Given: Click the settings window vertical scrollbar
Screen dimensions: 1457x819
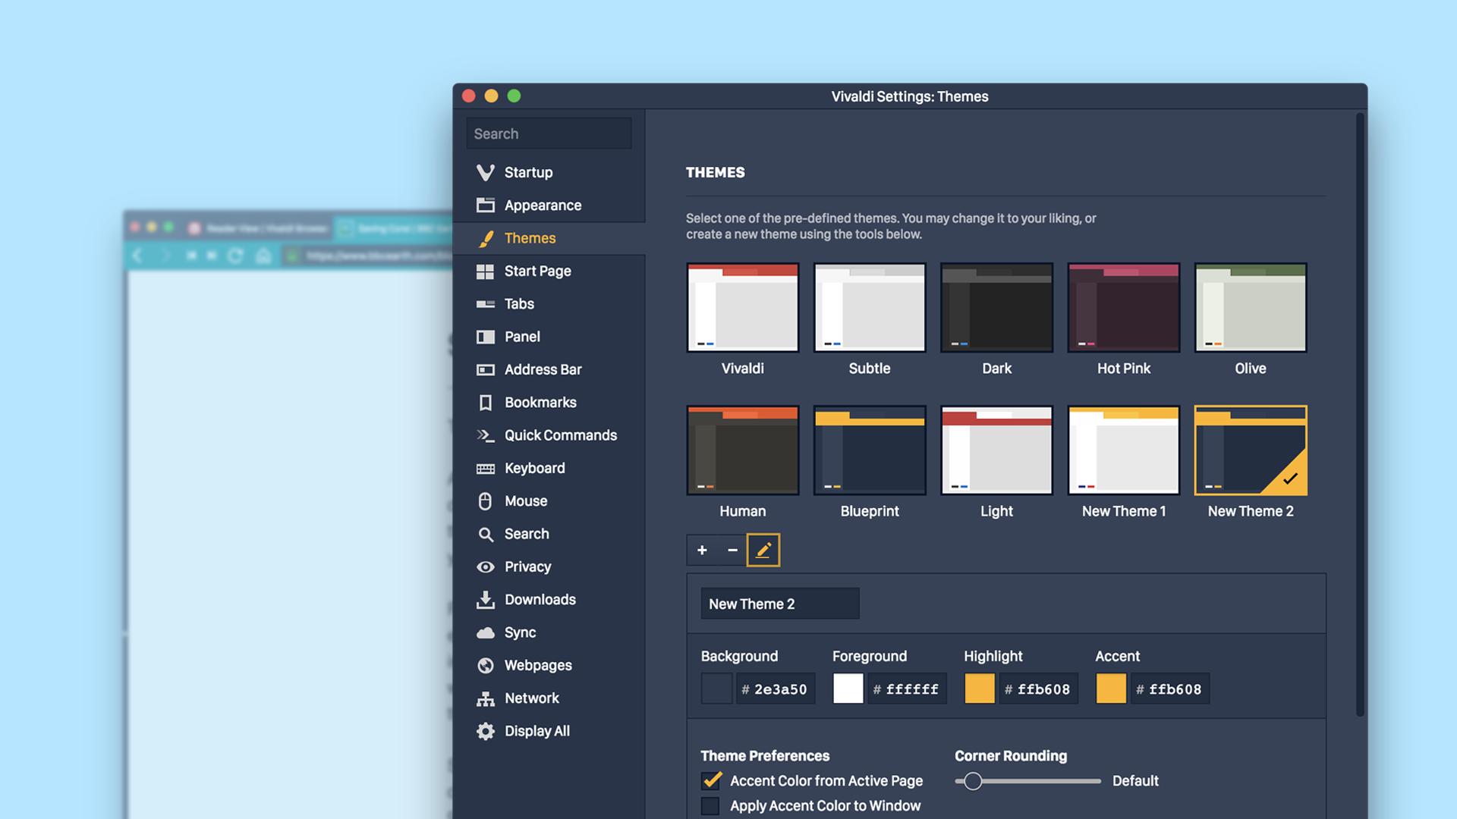Looking at the screenshot, I should (1360, 415).
